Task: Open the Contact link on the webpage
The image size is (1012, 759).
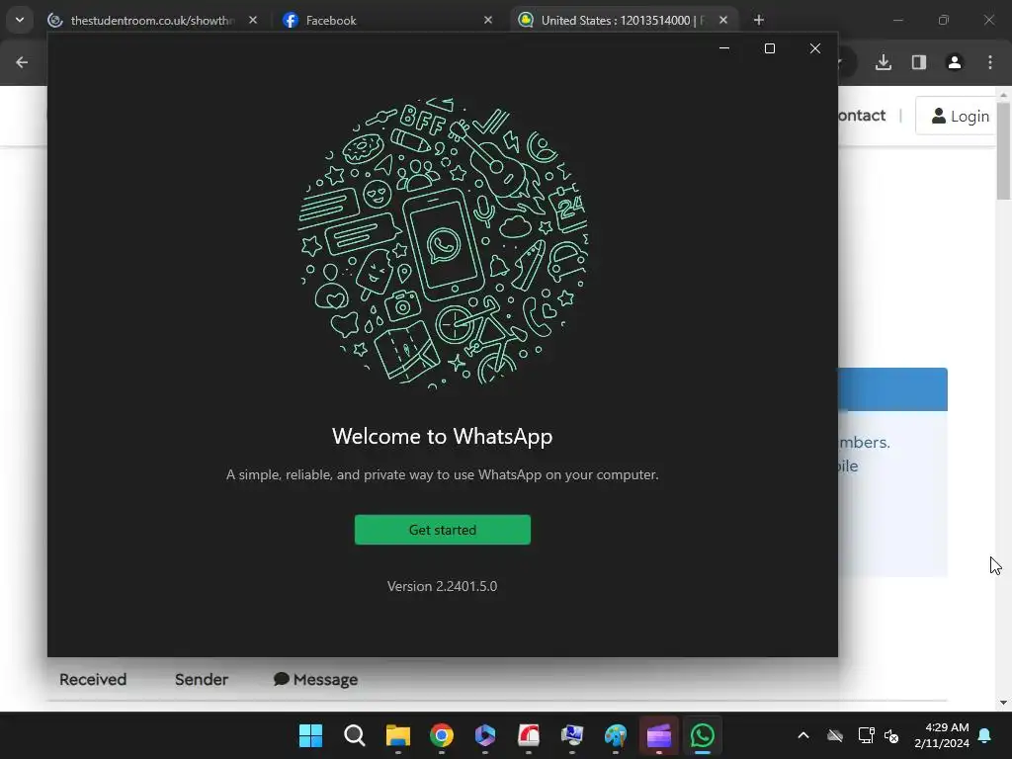Action: 862,116
